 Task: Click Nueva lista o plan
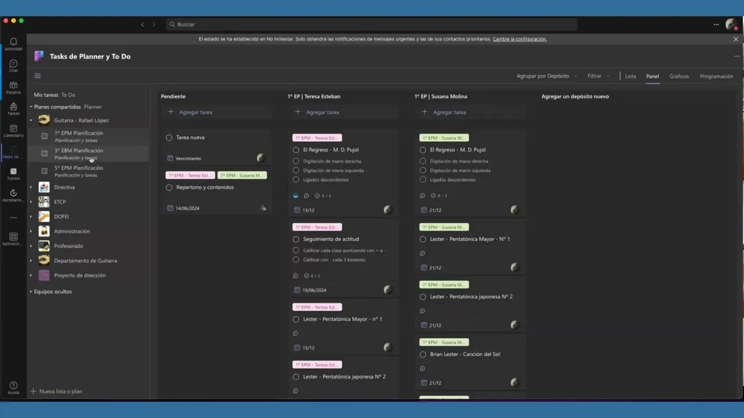pyautogui.click(x=56, y=391)
